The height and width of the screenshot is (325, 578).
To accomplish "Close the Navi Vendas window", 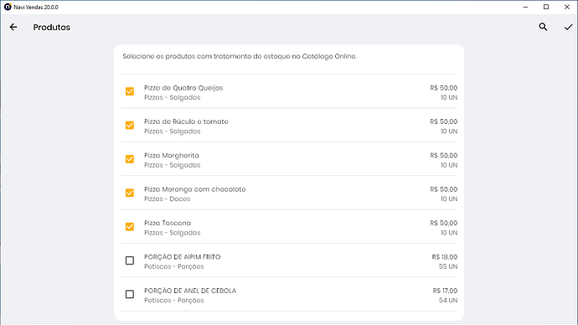I will click(x=567, y=7).
